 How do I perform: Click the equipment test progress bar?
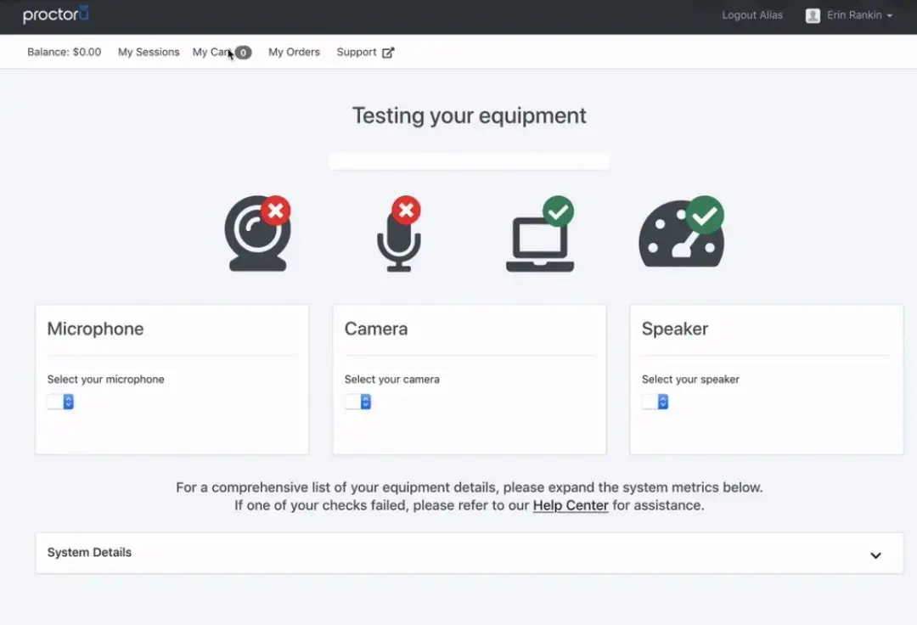pos(469,160)
